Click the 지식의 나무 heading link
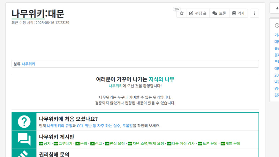Viewport: 279px width, 157px height. click(x=161, y=79)
